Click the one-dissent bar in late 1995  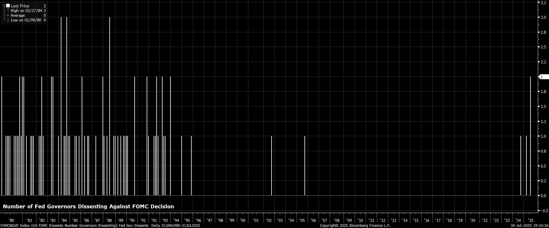pyautogui.click(x=191, y=165)
